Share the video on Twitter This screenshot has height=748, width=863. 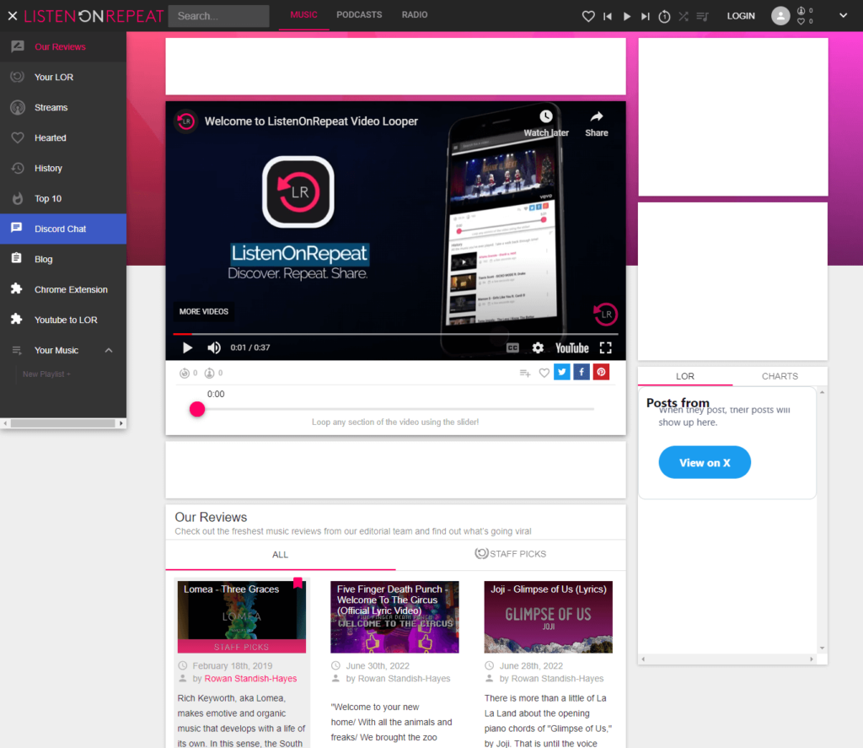pyautogui.click(x=562, y=372)
